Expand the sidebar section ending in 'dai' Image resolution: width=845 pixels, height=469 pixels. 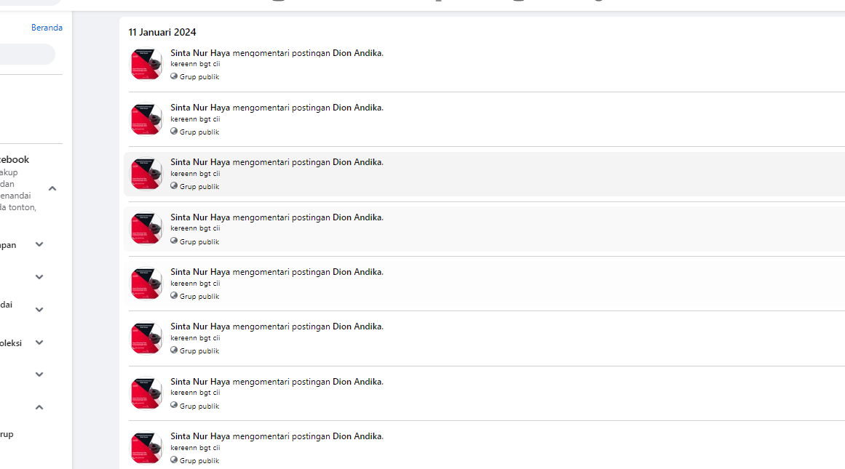(39, 310)
